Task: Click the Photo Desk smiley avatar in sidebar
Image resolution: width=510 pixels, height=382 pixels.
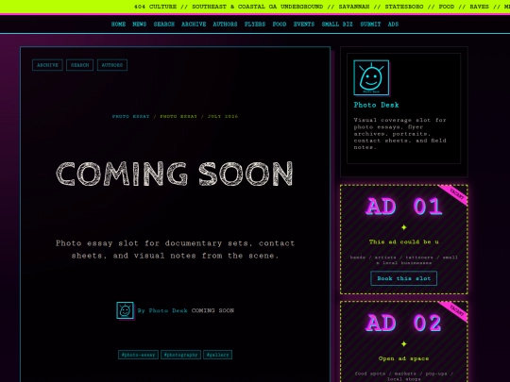Action: tap(371, 77)
